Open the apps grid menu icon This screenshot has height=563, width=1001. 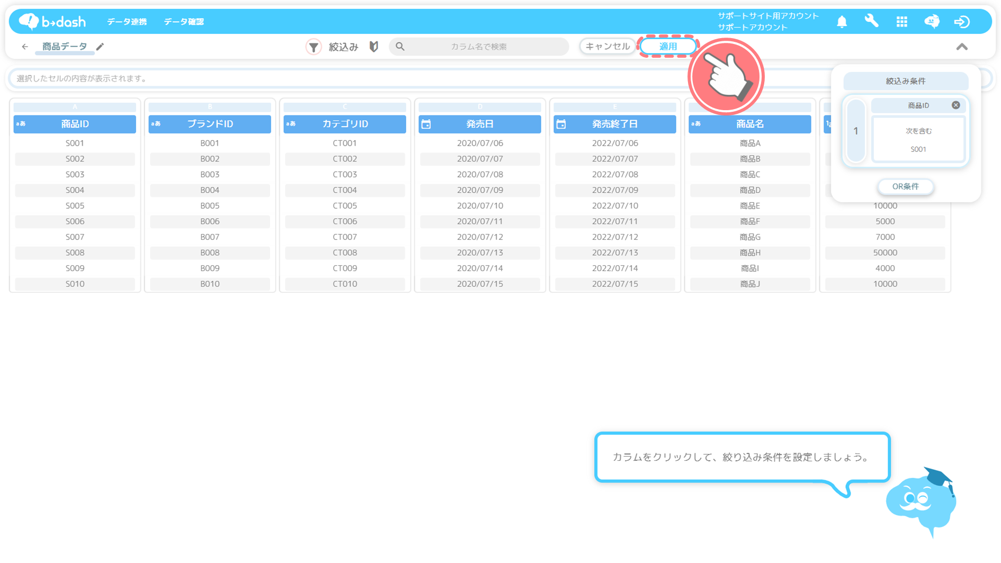tap(901, 22)
